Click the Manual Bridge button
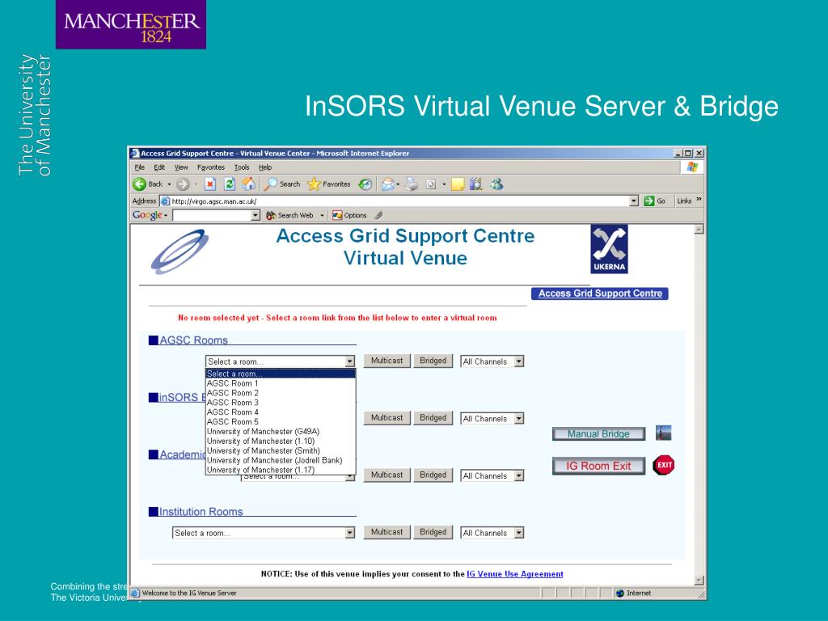The height and width of the screenshot is (621, 828). [x=598, y=433]
